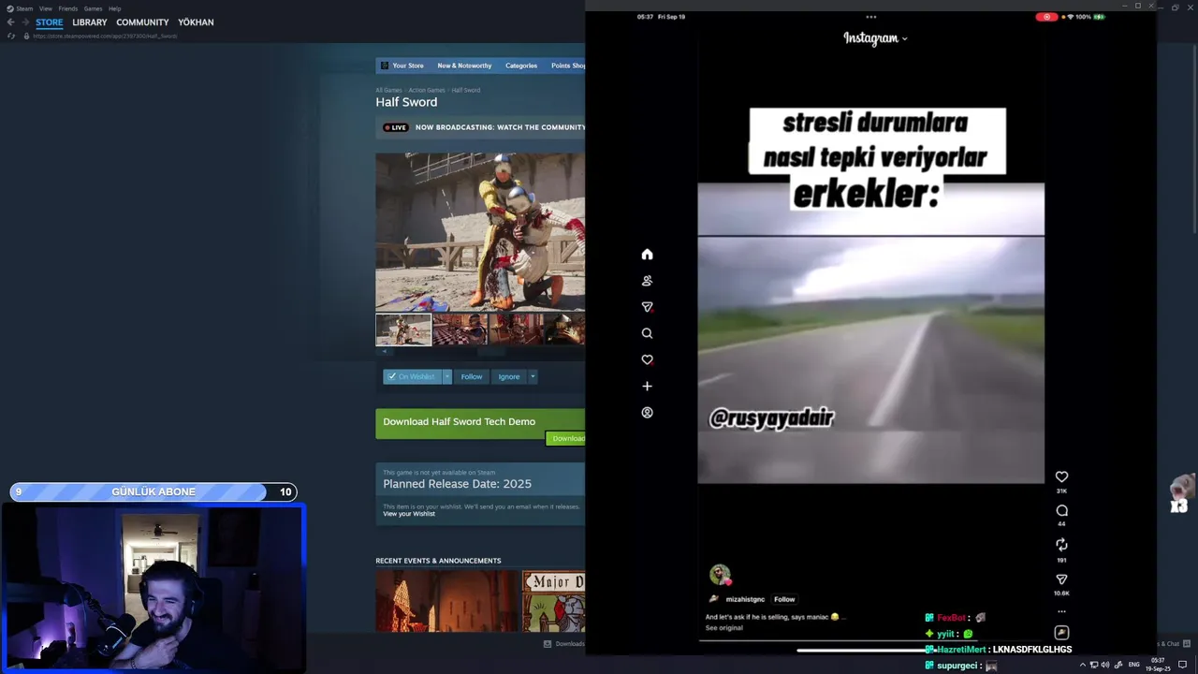The width and height of the screenshot is (1198, 674).
Task: Click the Steam logo in menu bar
Action: [x=9, y=8]
